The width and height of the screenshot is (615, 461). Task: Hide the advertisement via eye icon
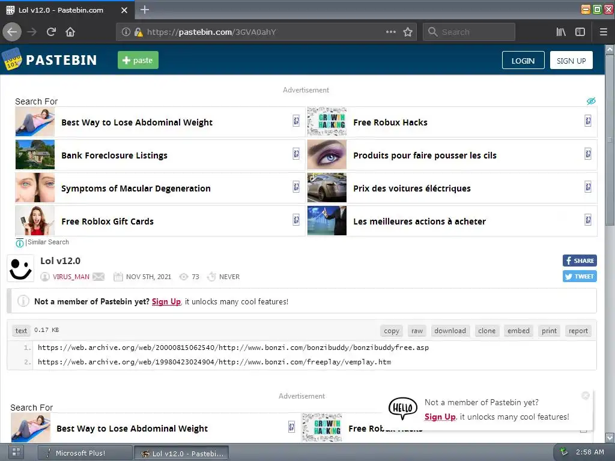coord(591,101)
